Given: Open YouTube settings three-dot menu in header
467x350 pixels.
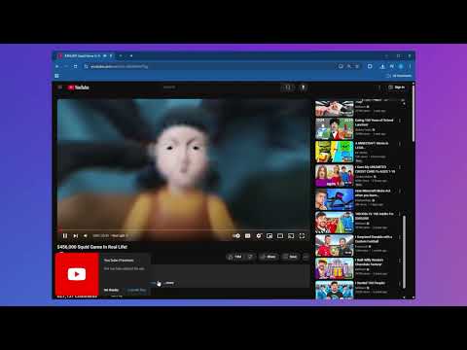Looking at the screenshot, I should click(x=379, y=87).
